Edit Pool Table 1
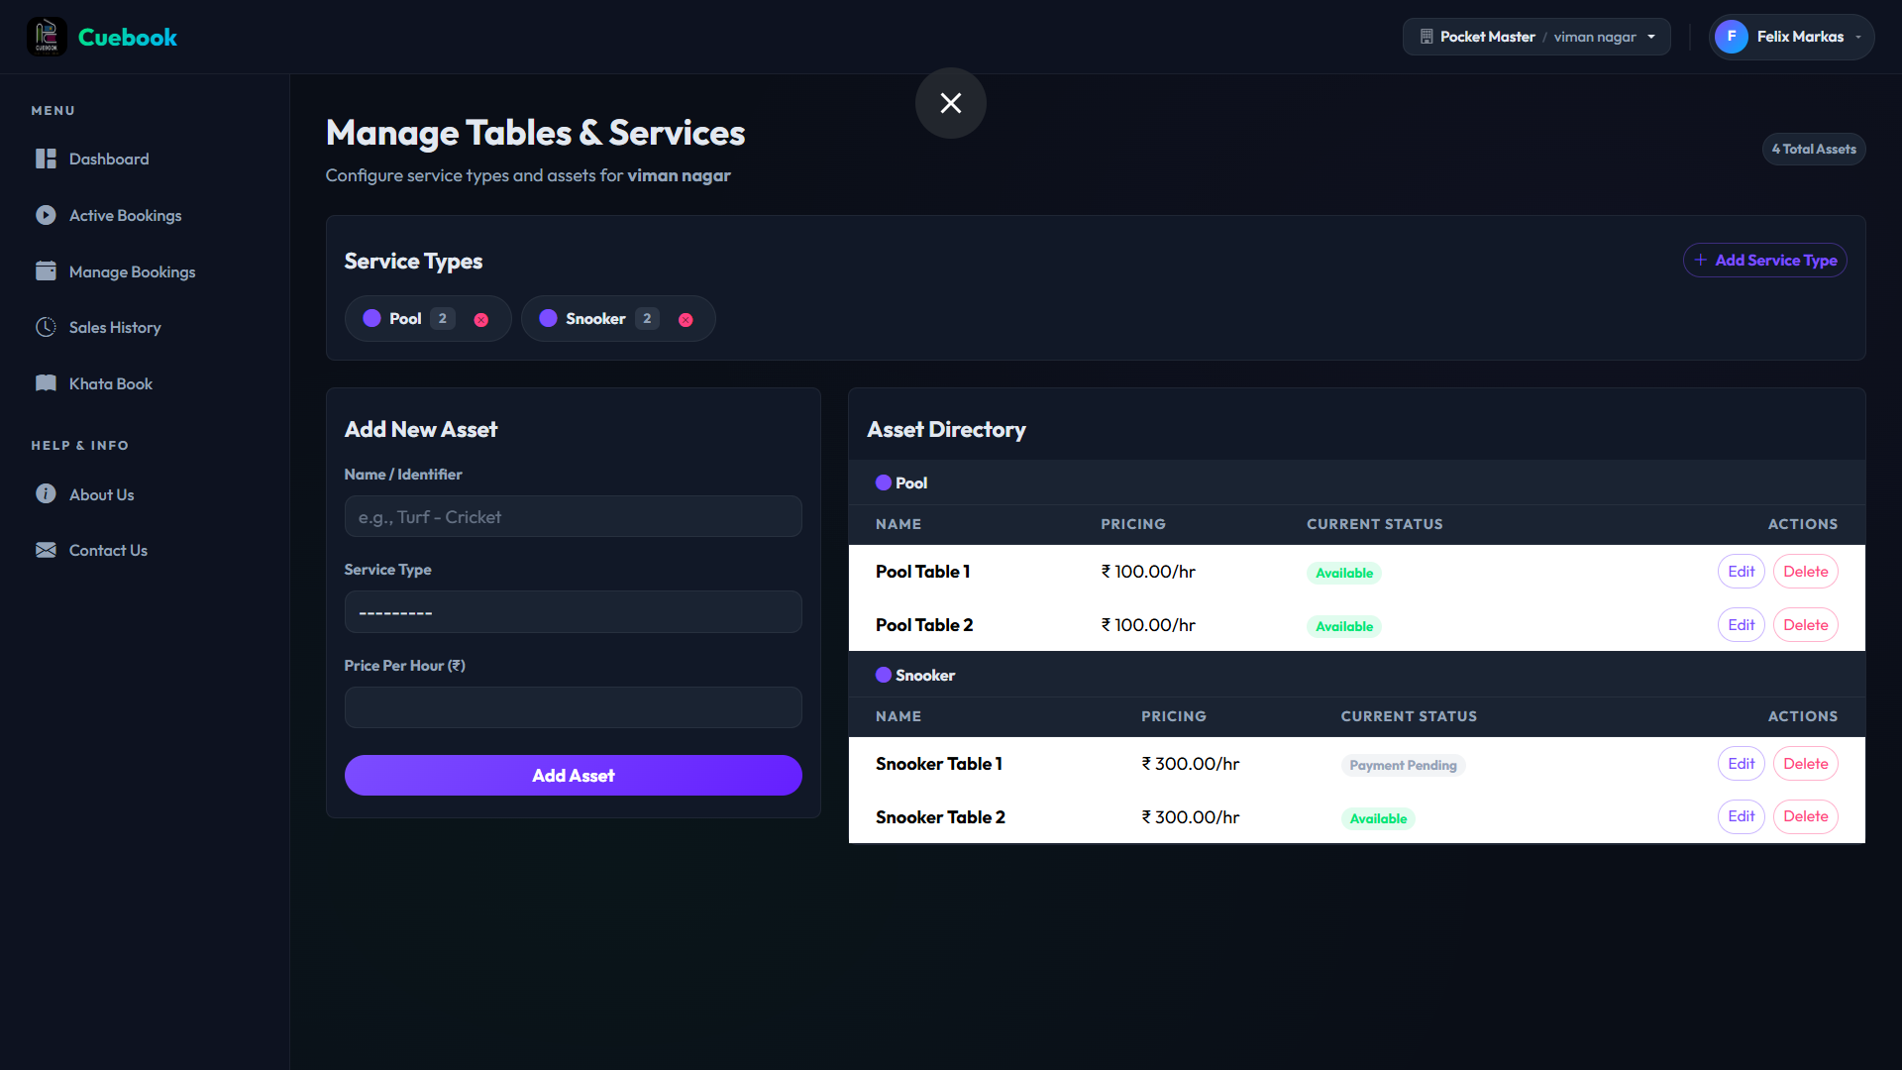Image resolution: width=1902 pixels, height=1070 pixels. click(x=1741, y=572)
